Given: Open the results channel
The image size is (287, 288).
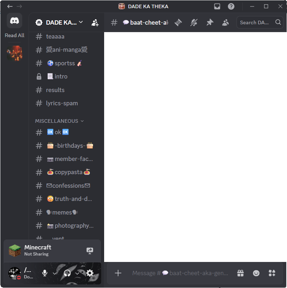Looking at the screenshot, I should tap(67, 90).
